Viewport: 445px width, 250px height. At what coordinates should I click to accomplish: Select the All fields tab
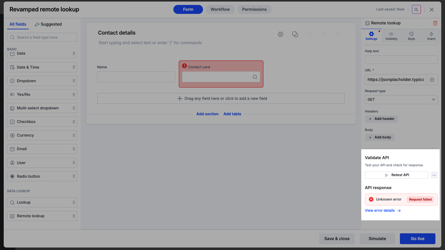point(18,24)
